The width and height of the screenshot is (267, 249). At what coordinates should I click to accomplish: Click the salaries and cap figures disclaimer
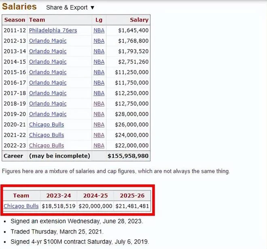116,171
